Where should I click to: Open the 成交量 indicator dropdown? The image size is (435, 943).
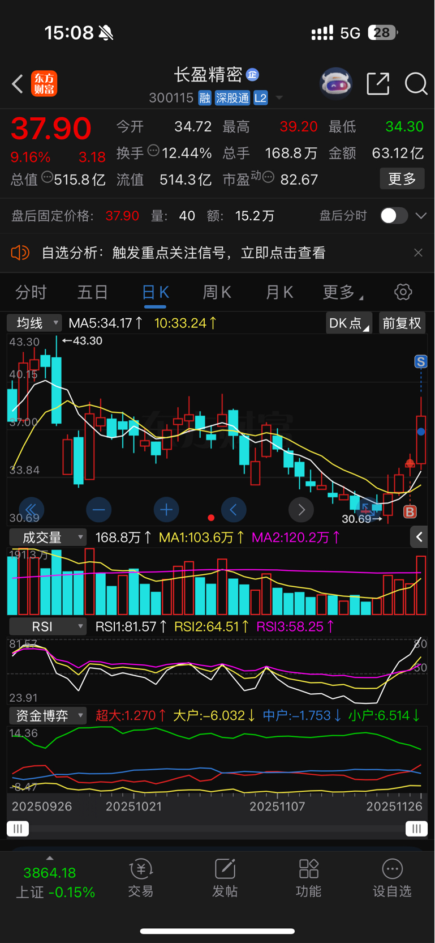(x=48, y=537)
